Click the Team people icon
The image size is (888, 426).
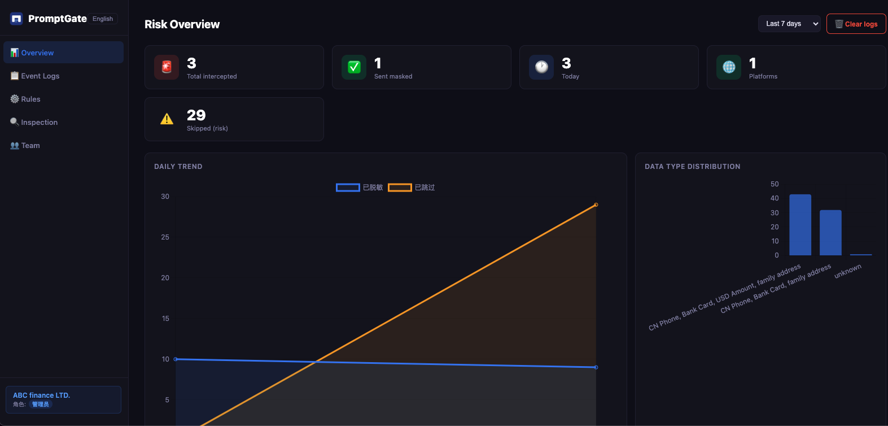click(15, 145)
